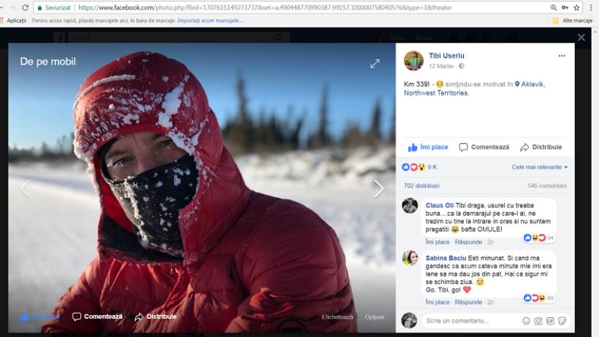This screenshot has width=599, height=337.
Task: Click the Scrie un comentariu field
Action: pos(468,320)
